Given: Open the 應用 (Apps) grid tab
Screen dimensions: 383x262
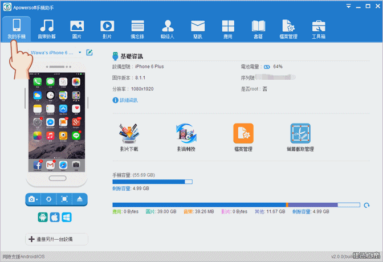Looking at the screenshot, I should pyautogui.click(x=228, y=29).
